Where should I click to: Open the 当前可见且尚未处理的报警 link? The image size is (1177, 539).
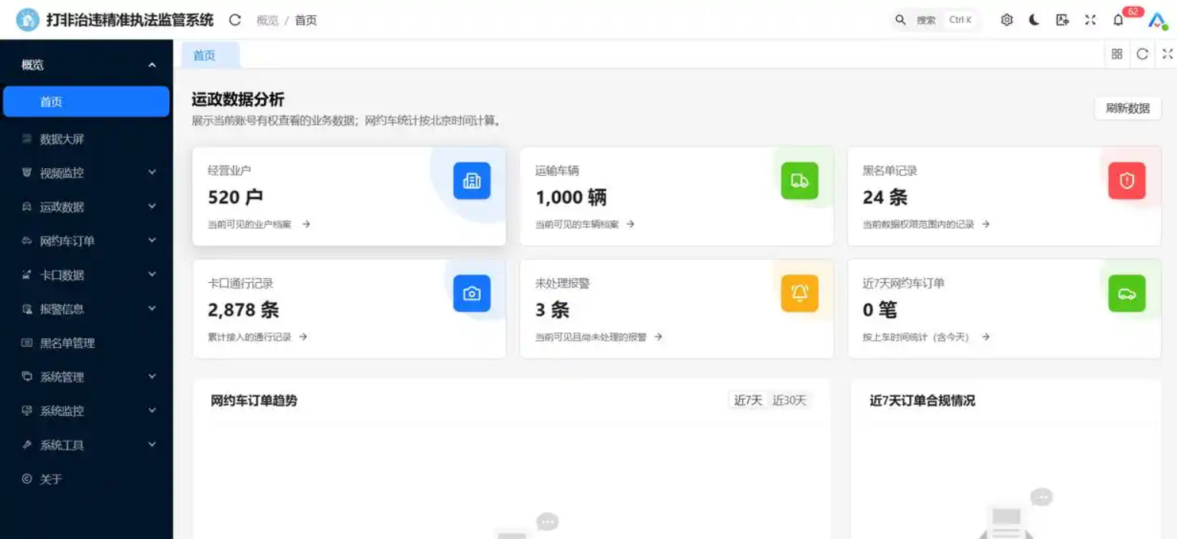point(599,336)
